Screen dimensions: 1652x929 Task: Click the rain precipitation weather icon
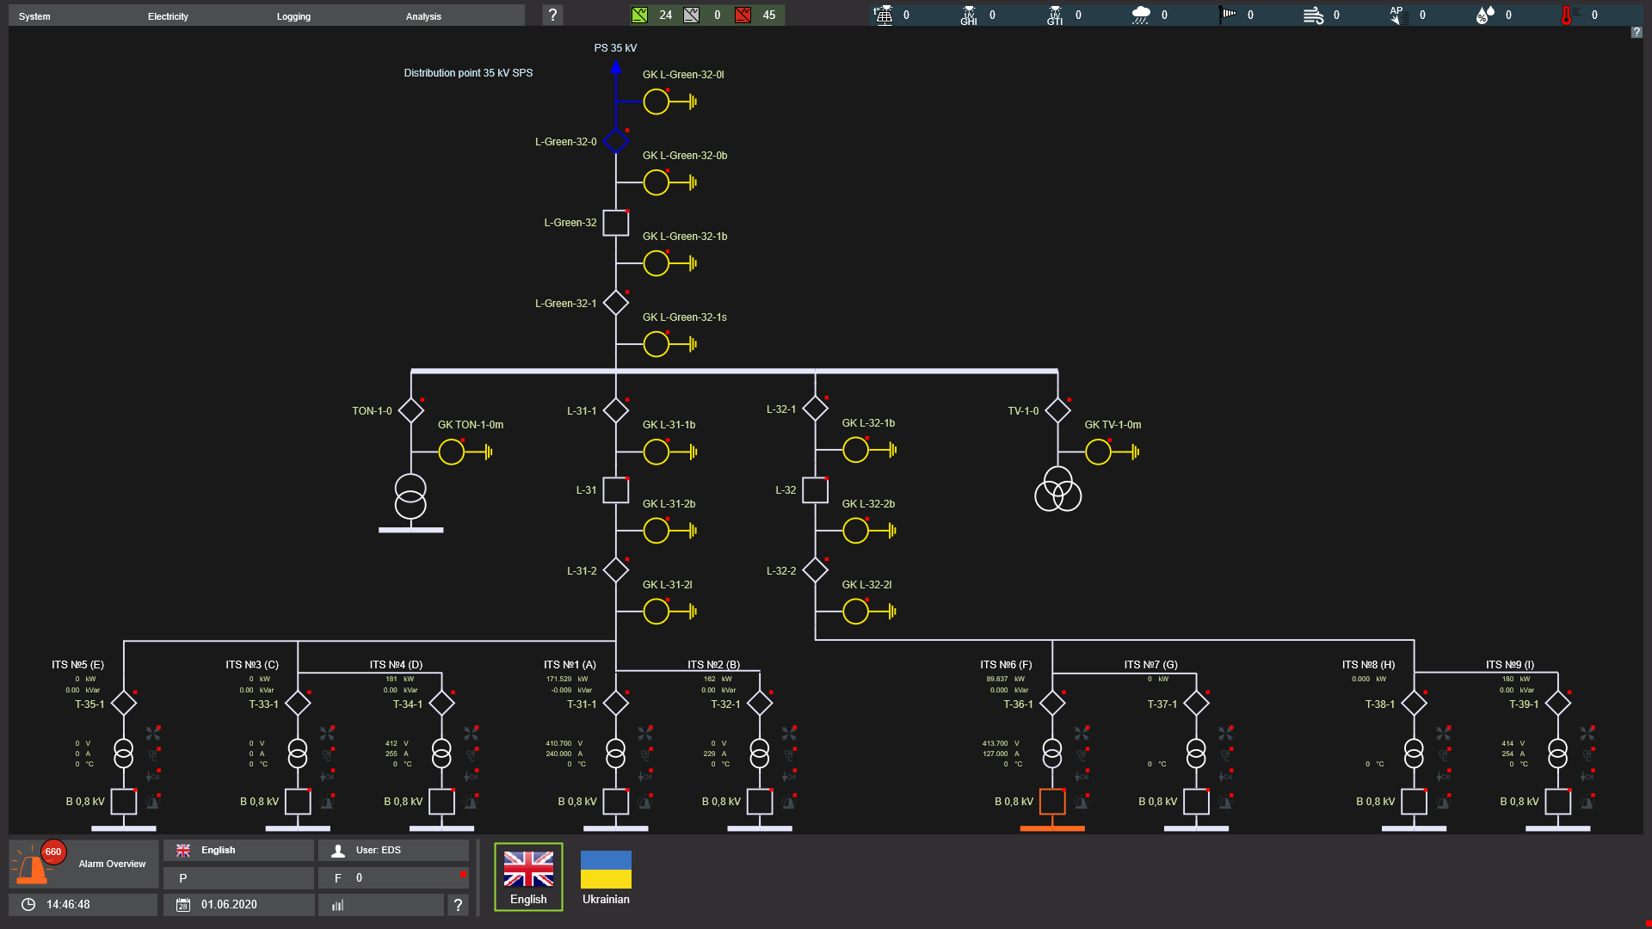(x=1141, y=15)
